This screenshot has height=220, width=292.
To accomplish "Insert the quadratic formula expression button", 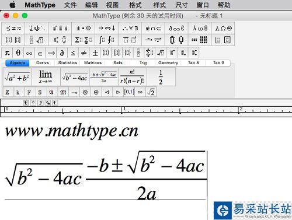I will (x=103, y=77).
